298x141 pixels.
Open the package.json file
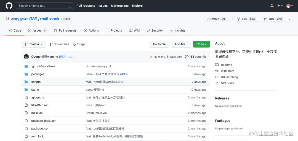coord(40,128)
